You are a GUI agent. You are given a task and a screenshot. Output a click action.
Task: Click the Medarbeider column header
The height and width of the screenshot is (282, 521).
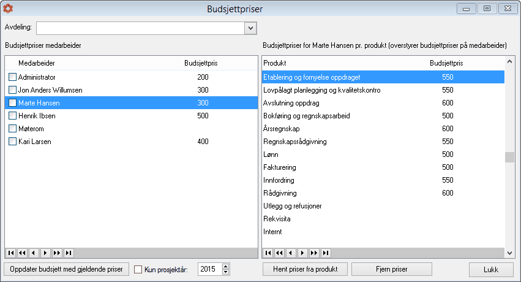[x=37, y=63]
